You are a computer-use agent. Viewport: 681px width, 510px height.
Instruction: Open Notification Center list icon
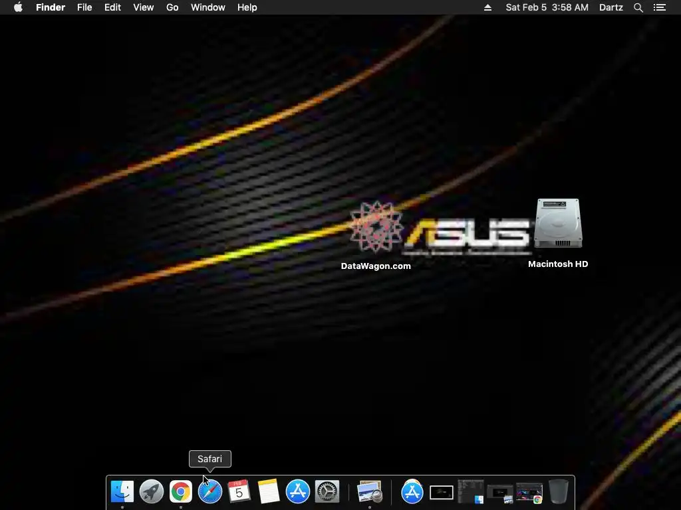(660, 7)
